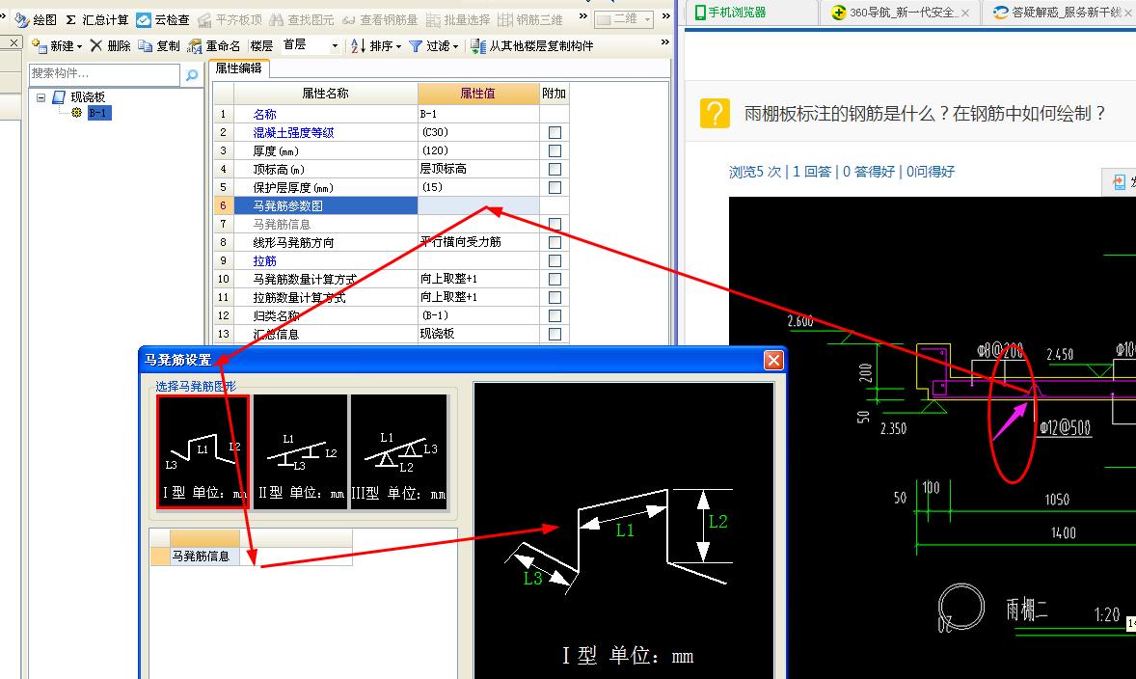Viewport: 1136px width, 679px height.
Task: Edit the 马凳筋信息 value field in dialog
Action: 296,556
